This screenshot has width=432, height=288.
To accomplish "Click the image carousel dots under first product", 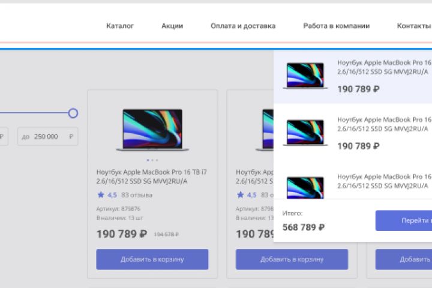I will (x=152, y=160).
